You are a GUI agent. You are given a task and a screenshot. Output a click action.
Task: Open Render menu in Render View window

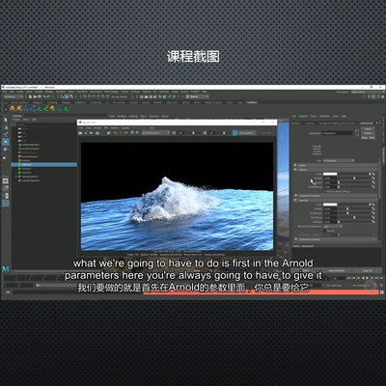click(97, 128)
